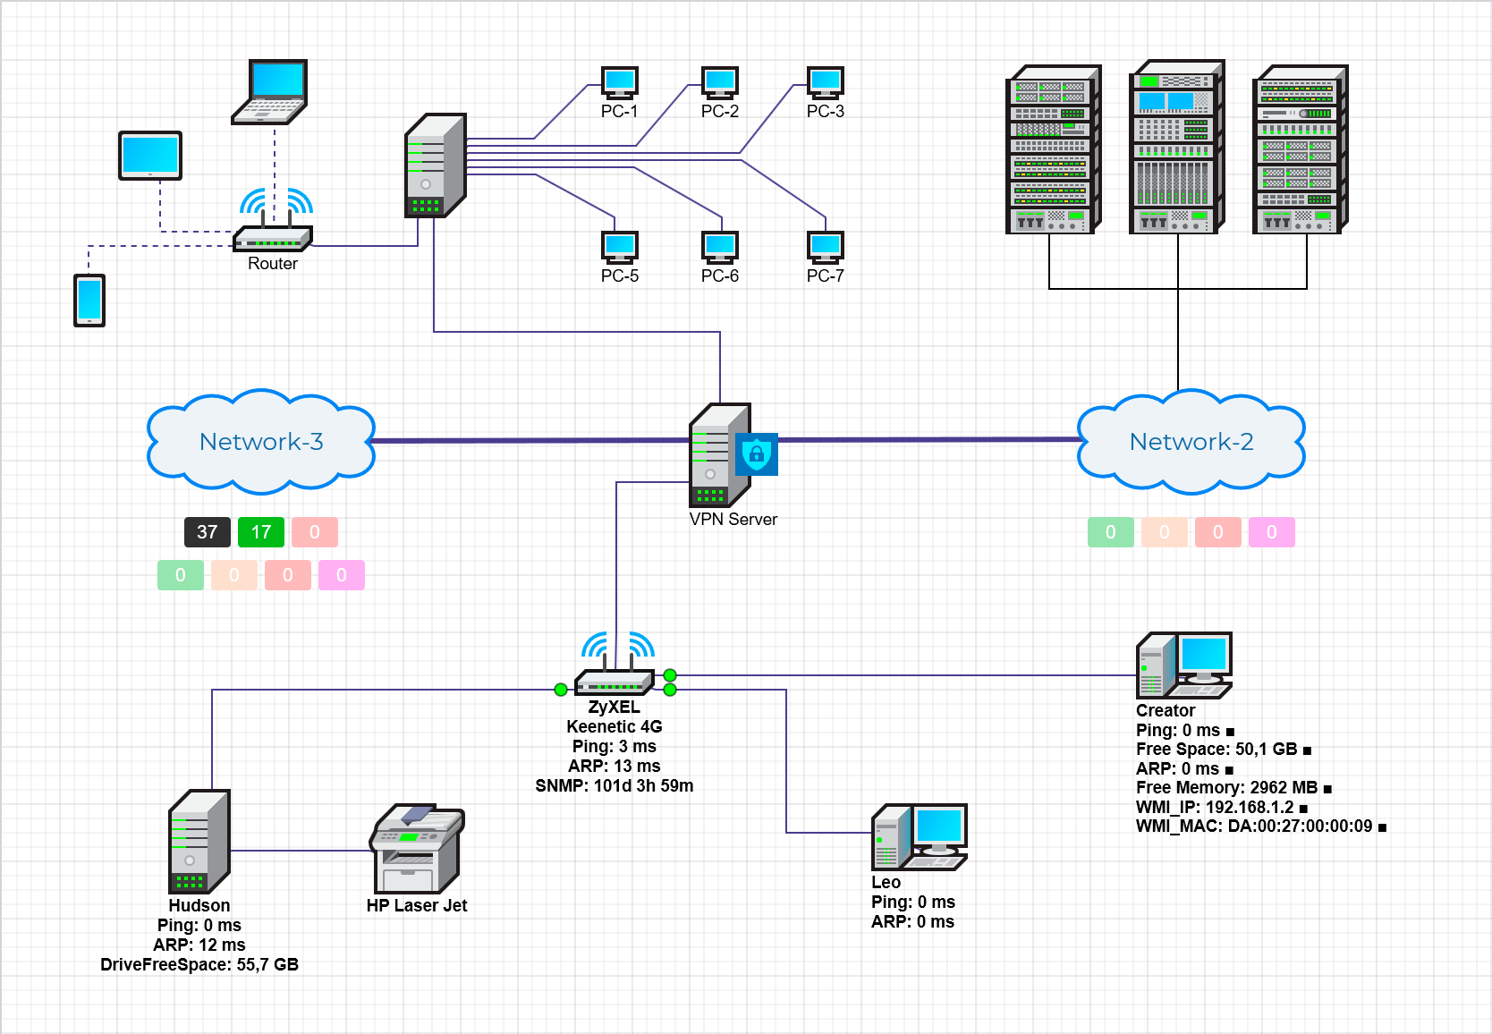The height and width of the screenshot is (1034, 1492).
Task: Select the Creator workstation icon
Action: click(x=1184, y=665)
